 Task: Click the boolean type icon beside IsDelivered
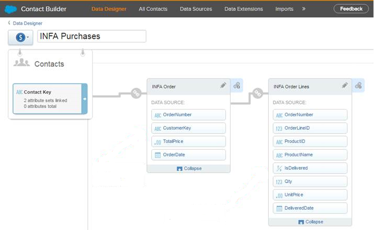(x=279, y=168)
